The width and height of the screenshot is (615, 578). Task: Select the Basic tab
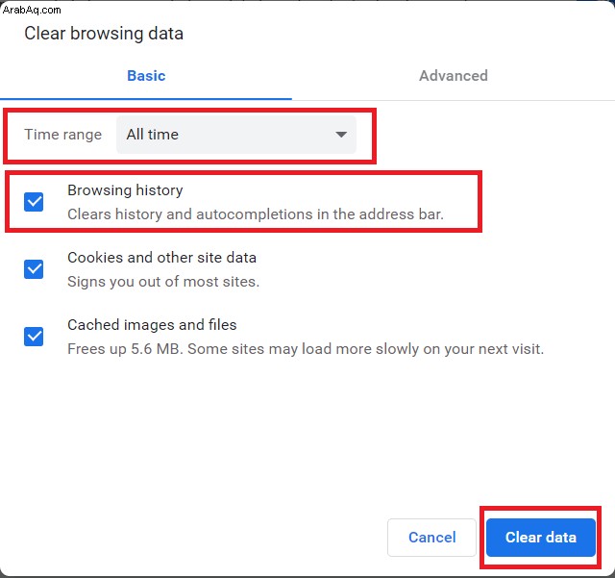coord(146,75)
